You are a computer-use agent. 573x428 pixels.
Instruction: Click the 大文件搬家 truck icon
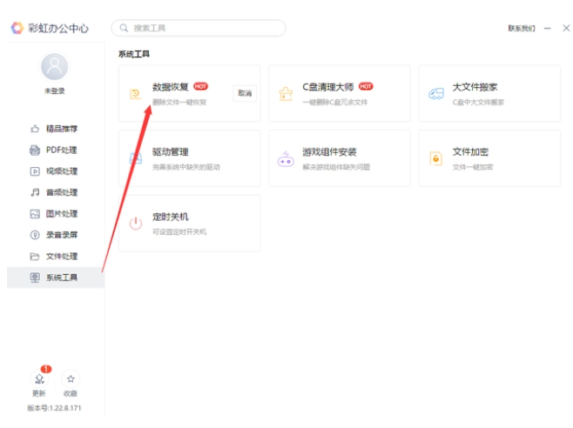[436, 94]
